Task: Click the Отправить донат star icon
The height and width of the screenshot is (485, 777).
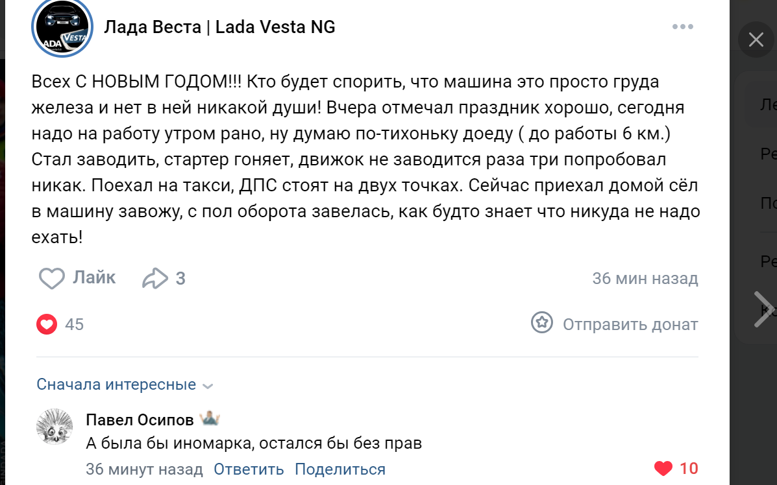Action: [542, 323]
